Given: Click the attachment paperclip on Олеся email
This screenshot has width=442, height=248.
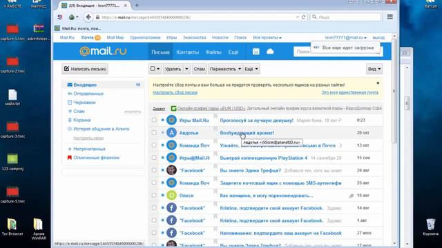Looking at the screenshot, I should pyautogui.click(x=351, y=196).
